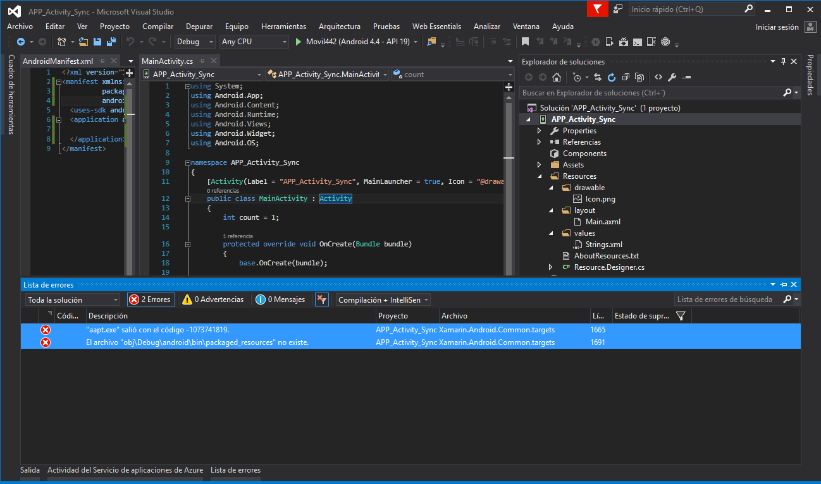This screenshot has height=484, width=821.
Task: Click the Preview Selected Items icon
Action: (x=686, y=77)
